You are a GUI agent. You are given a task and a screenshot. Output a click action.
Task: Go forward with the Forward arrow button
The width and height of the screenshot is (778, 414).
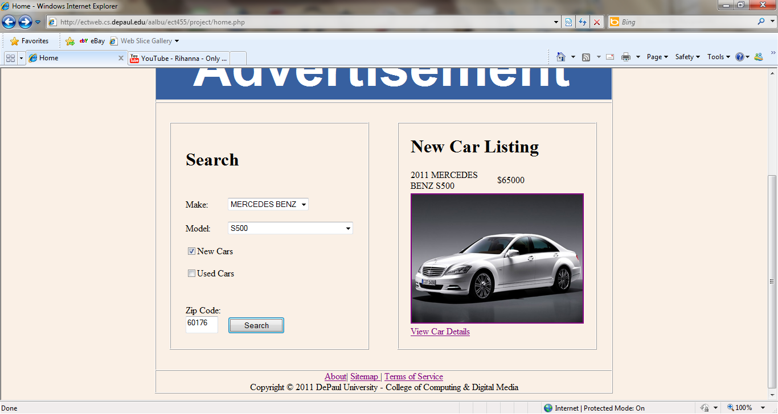click(25, 22)
